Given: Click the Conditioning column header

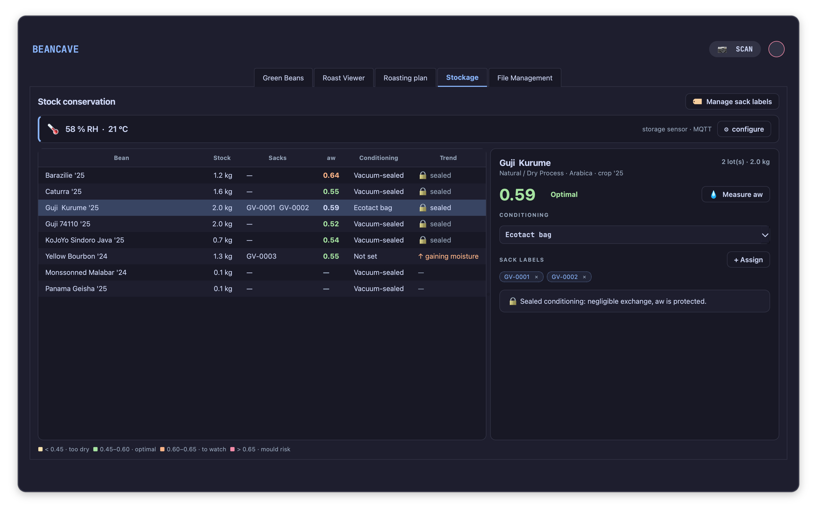Looking at the screenshot, I should click(x=378, y=158).
